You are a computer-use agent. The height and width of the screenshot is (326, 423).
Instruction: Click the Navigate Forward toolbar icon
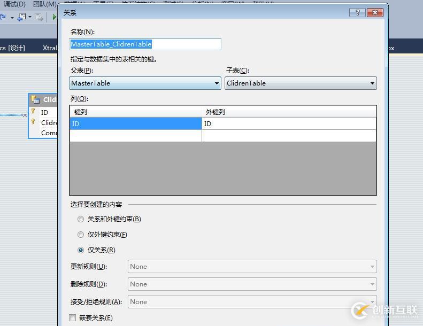pyautogui.click(x=39, y=17)
